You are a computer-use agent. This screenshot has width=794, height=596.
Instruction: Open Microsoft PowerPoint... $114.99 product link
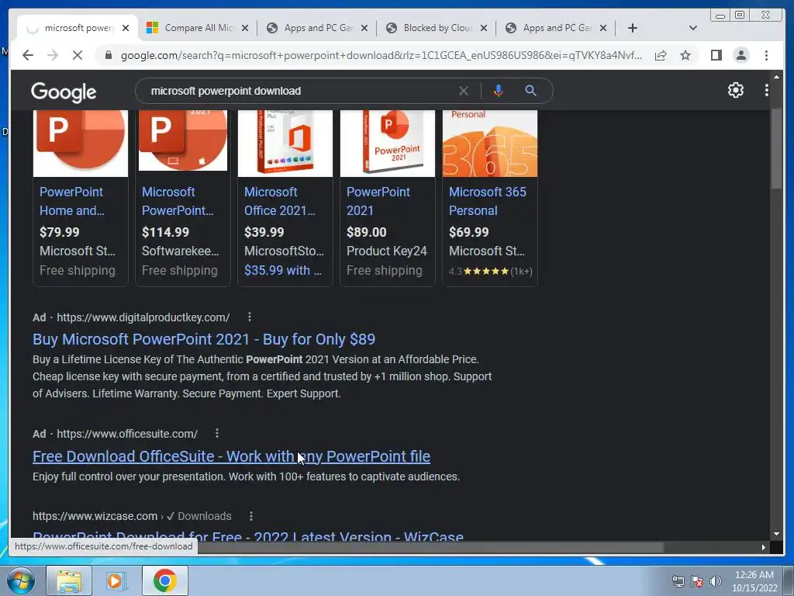[178, 201]
